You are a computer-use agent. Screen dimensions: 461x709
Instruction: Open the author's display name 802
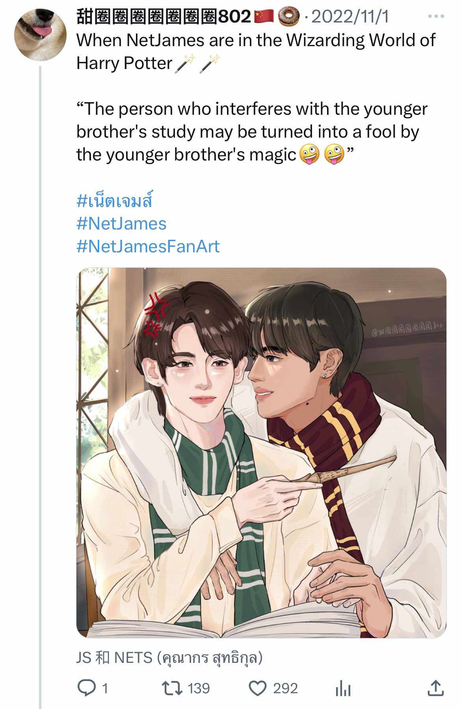(x=164, y=17)
